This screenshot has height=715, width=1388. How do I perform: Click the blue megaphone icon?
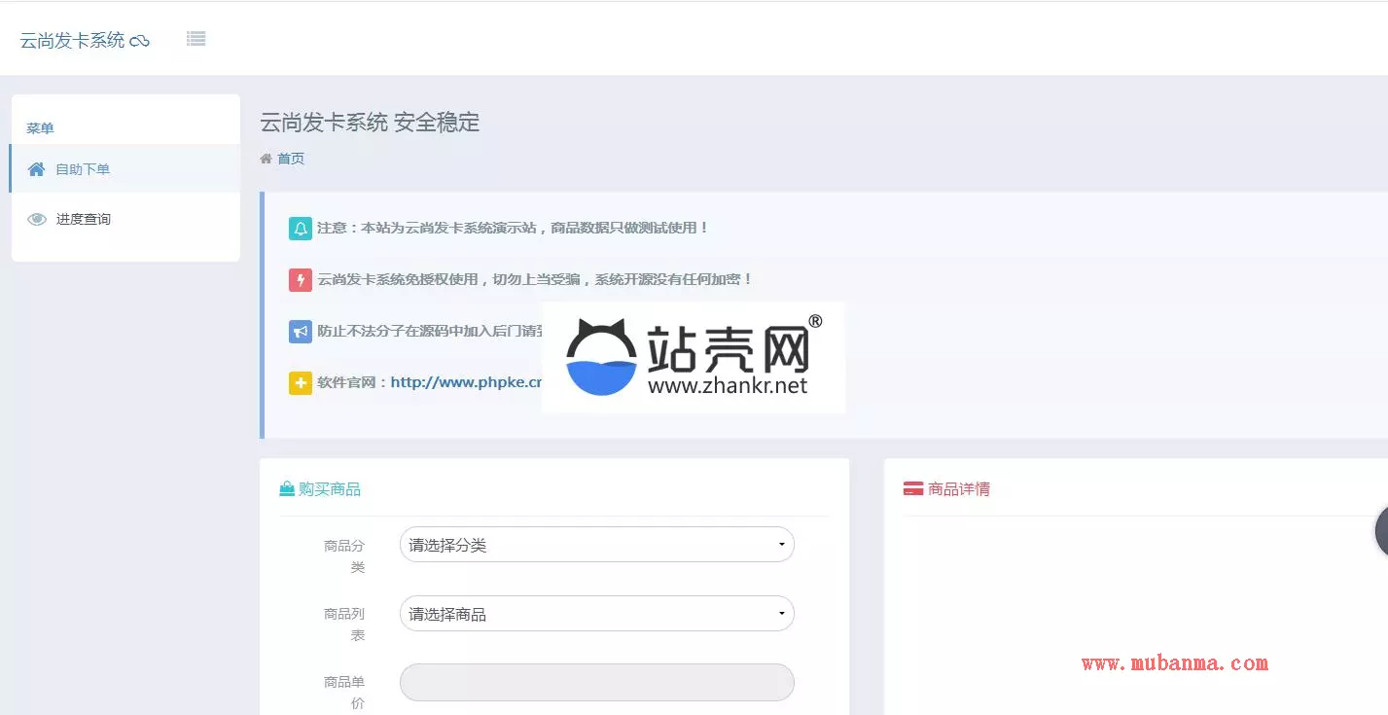pyautogui.click(x=300, y=332)
